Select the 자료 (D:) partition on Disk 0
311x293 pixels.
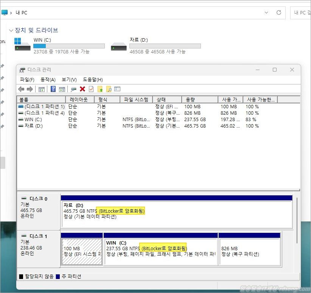(176, 214)
